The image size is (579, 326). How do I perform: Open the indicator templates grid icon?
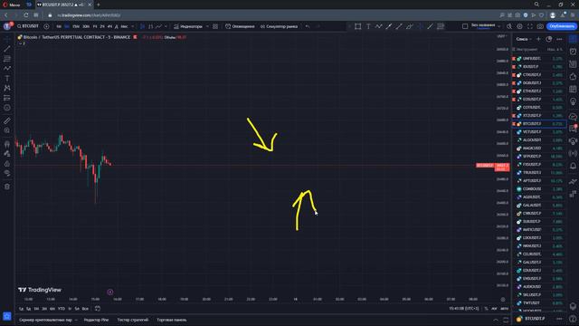(x=215, y=26)
